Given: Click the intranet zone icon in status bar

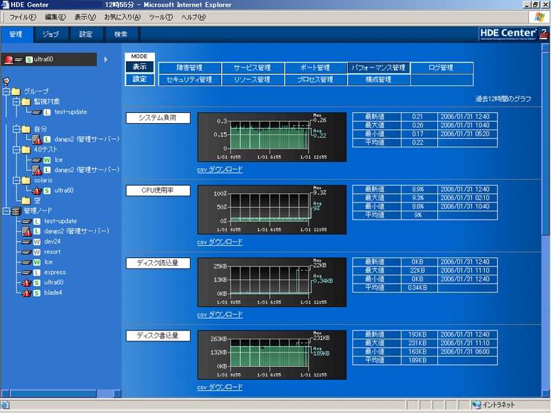Looking at the screenshot, I should pyautogui.click(x=476, y=405).
